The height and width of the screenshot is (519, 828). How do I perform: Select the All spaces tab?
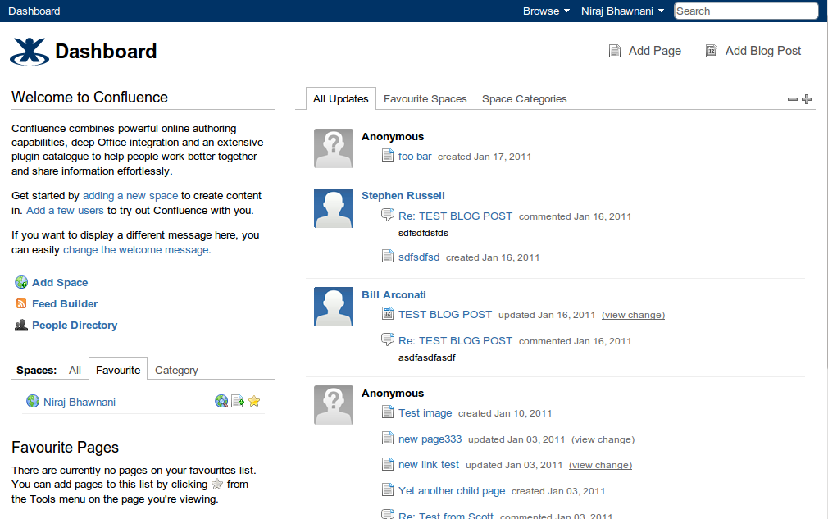pos(75,370)
